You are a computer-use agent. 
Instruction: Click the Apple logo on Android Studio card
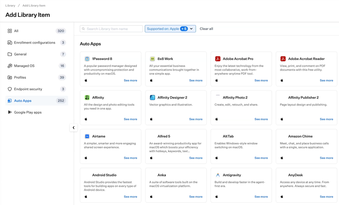point(86,197)
